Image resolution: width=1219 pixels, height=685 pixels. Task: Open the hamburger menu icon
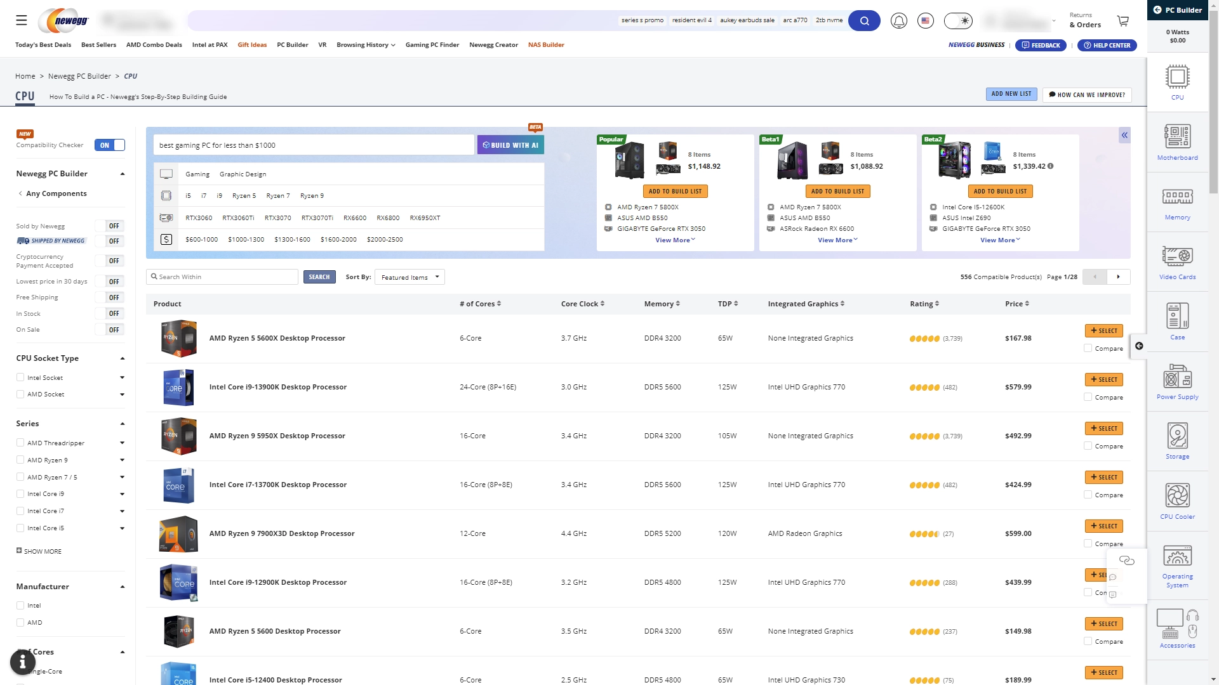(x=22, y=20)
